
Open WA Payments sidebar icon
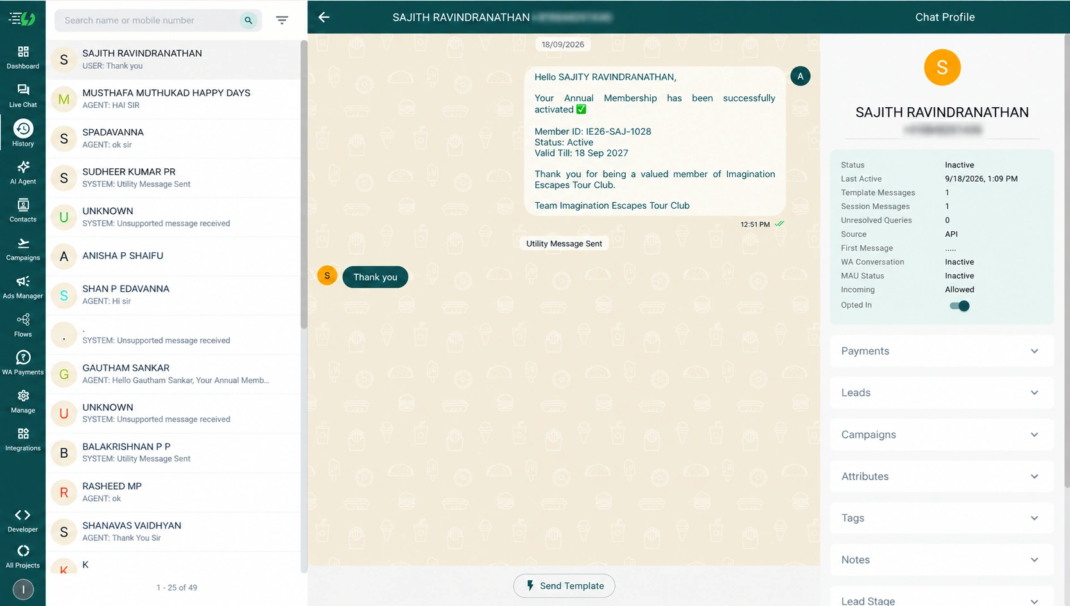tap(23, 363)
